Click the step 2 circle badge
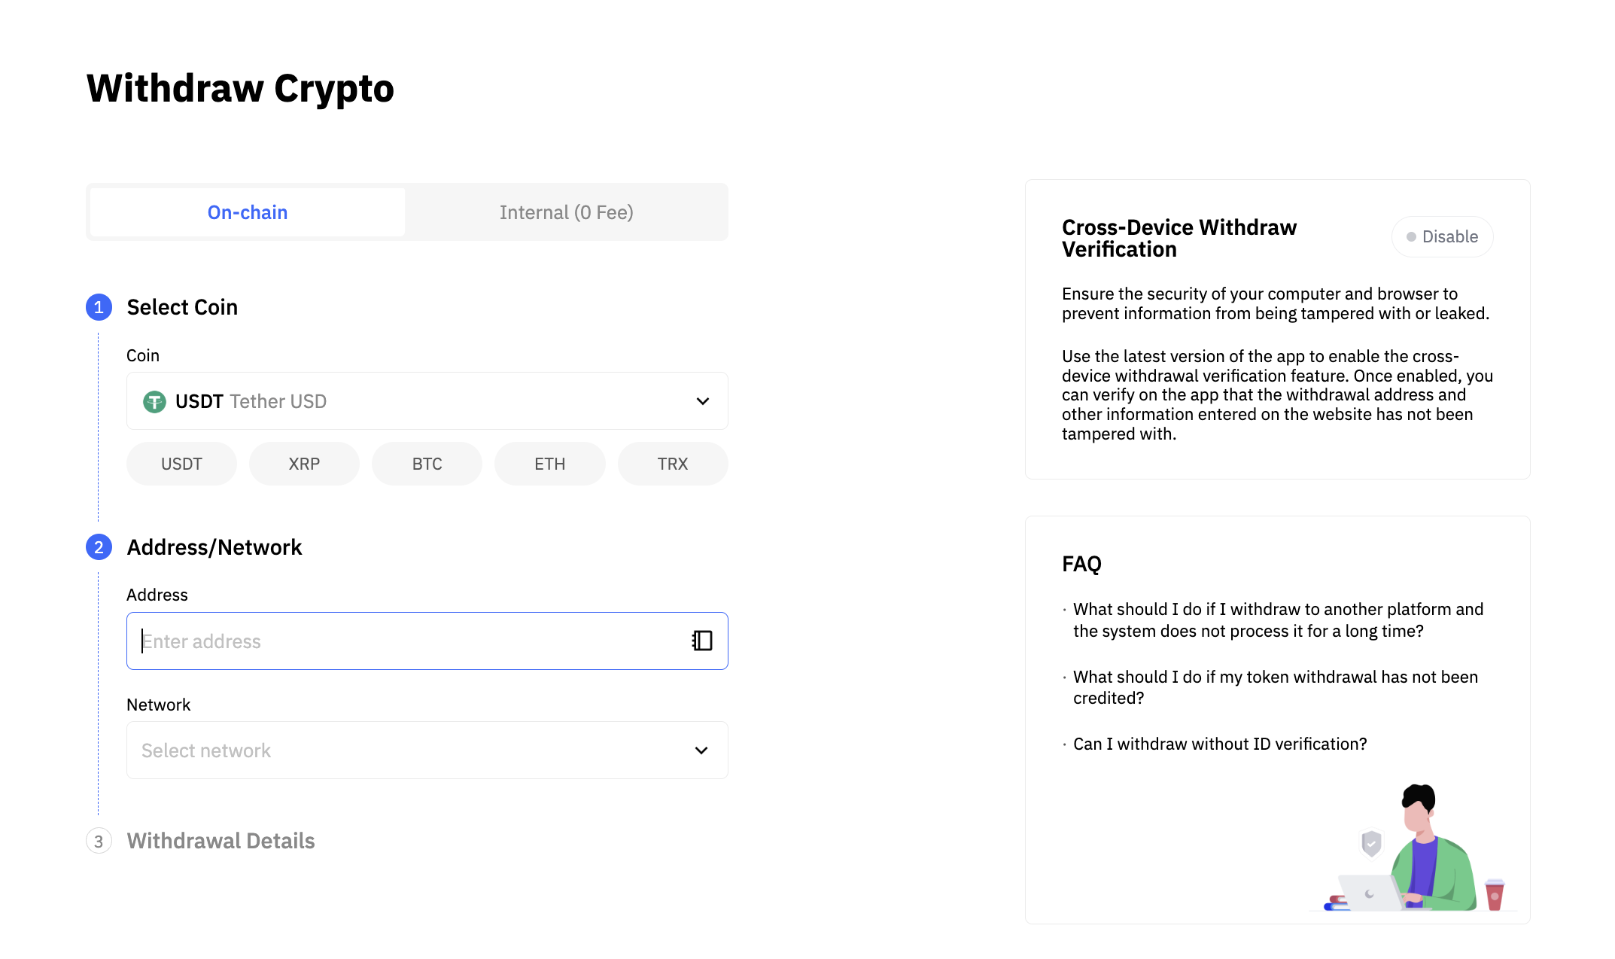 click(x=99, y=547)
